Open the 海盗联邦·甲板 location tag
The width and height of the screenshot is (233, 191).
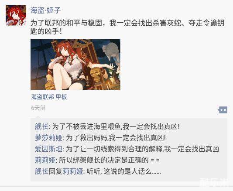(49, 97)
